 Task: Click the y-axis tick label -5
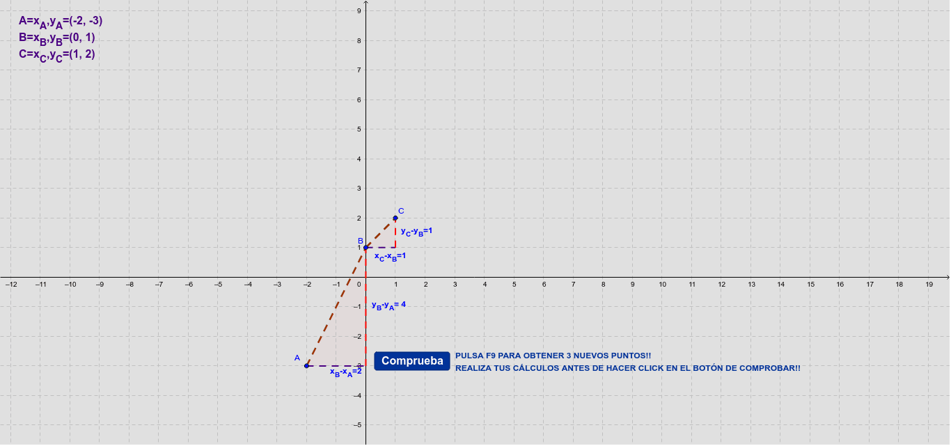(x=357, y=425)
